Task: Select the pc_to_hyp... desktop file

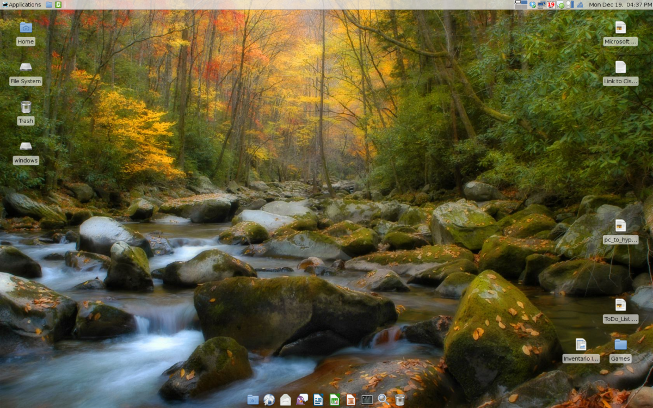Action: coord(620,225)
